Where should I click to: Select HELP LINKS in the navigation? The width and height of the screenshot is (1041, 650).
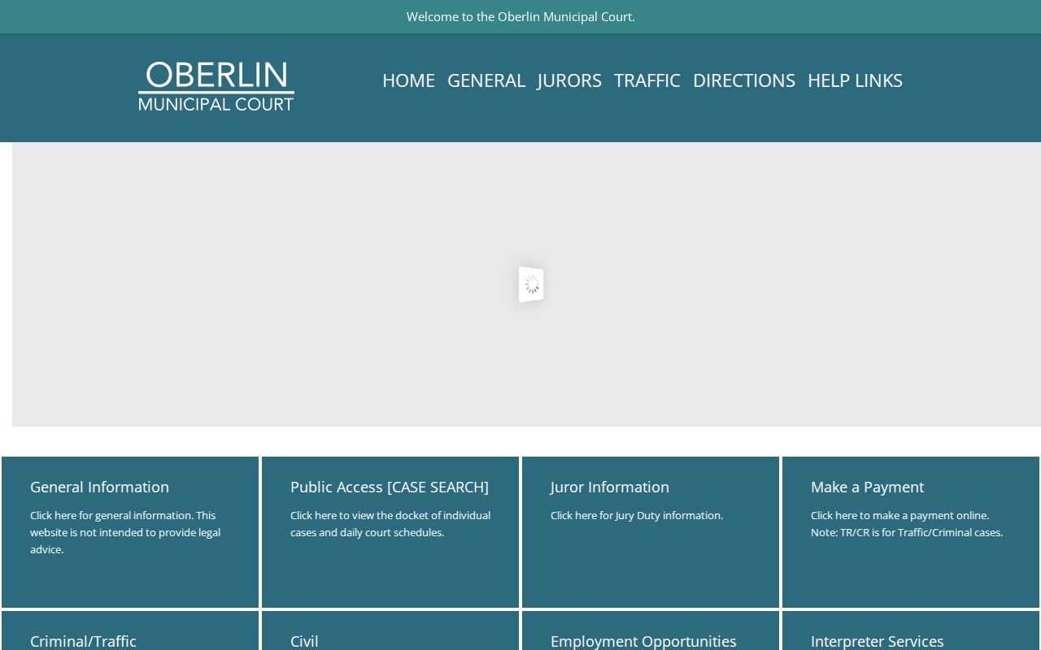tap(855, 80)
